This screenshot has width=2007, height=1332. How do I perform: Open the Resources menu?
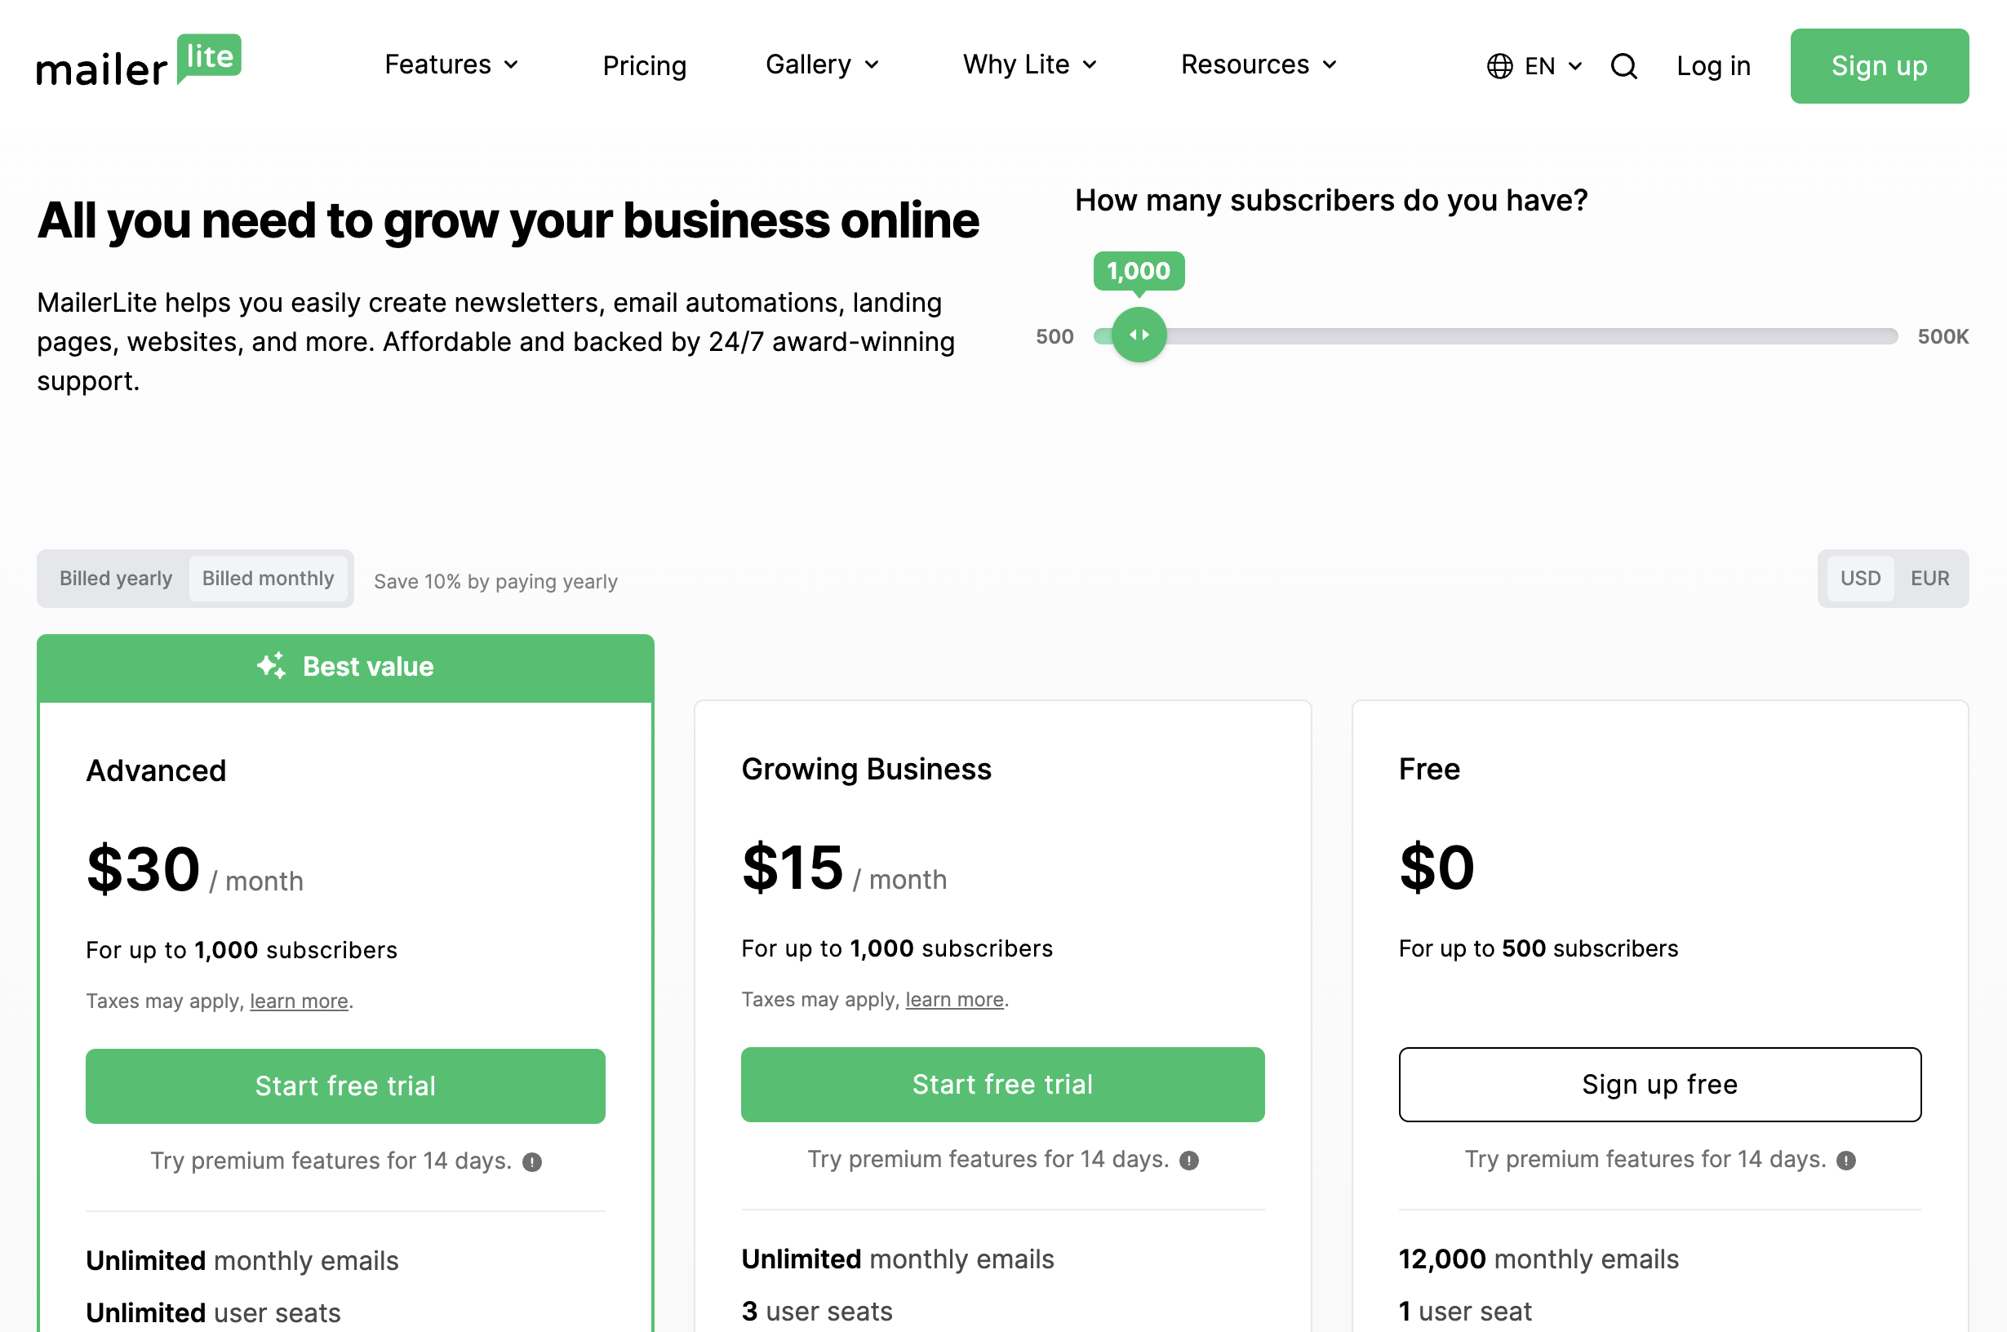pyautogui.click(x=1259, y=65)
